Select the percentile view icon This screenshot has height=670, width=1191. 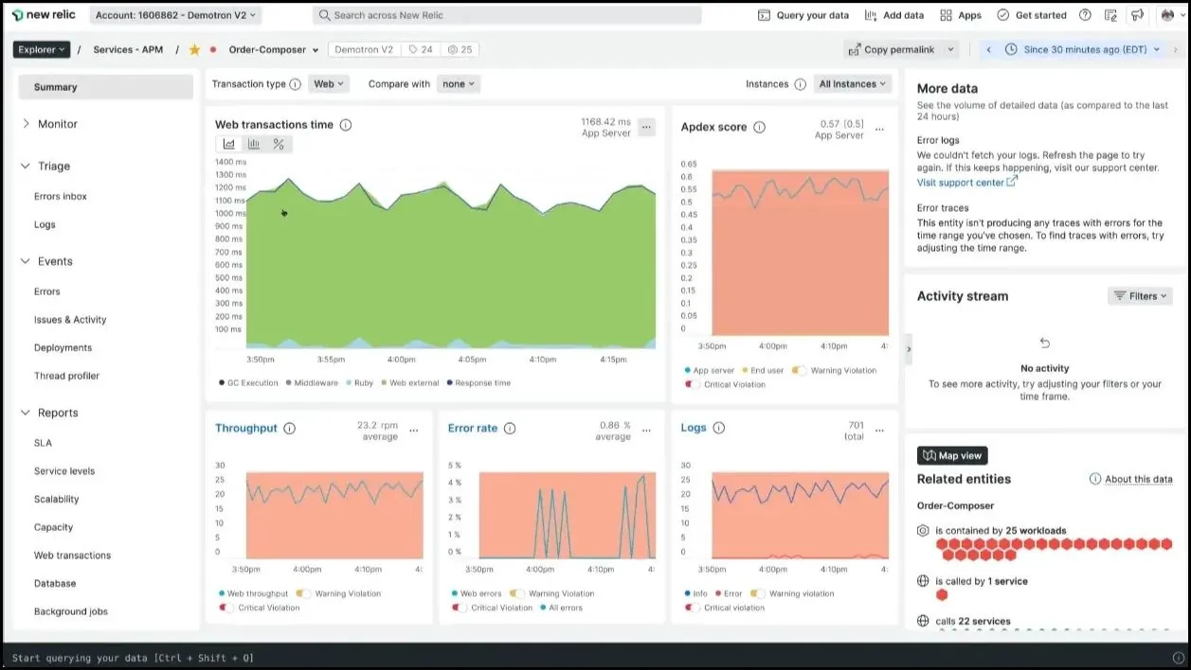(279, 144)
